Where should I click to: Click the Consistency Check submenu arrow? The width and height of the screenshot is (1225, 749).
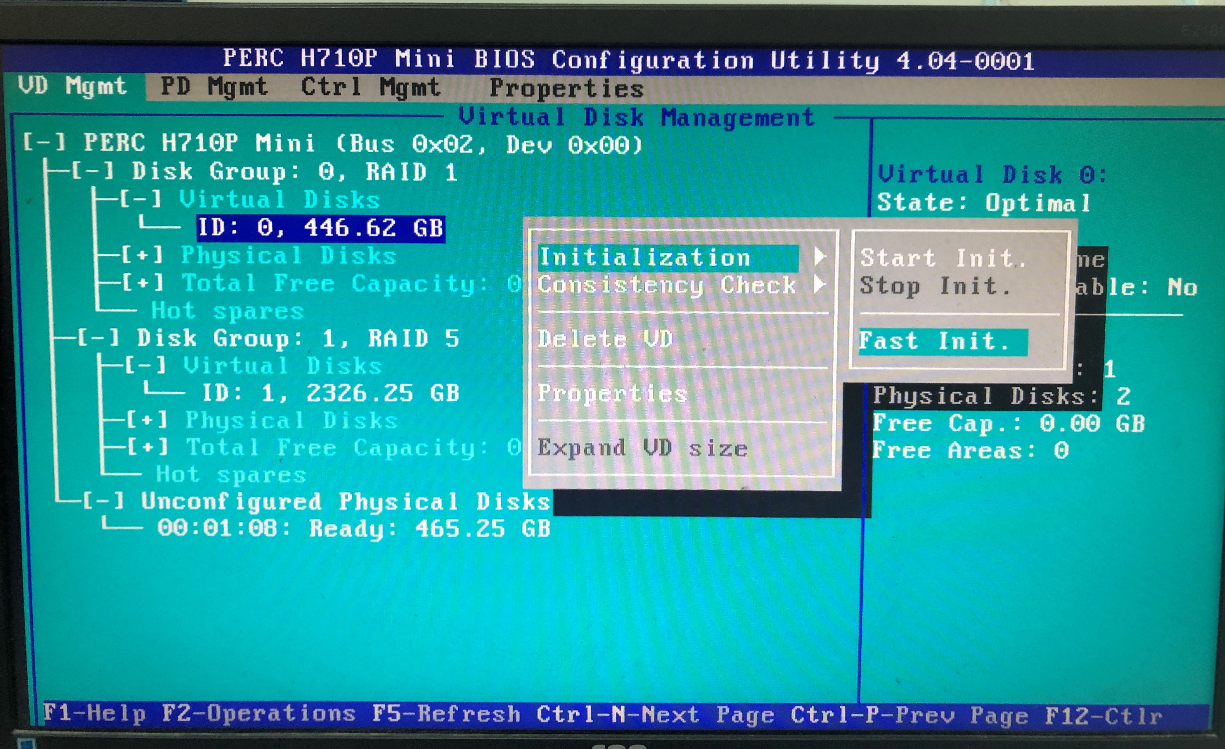point(820,284)
